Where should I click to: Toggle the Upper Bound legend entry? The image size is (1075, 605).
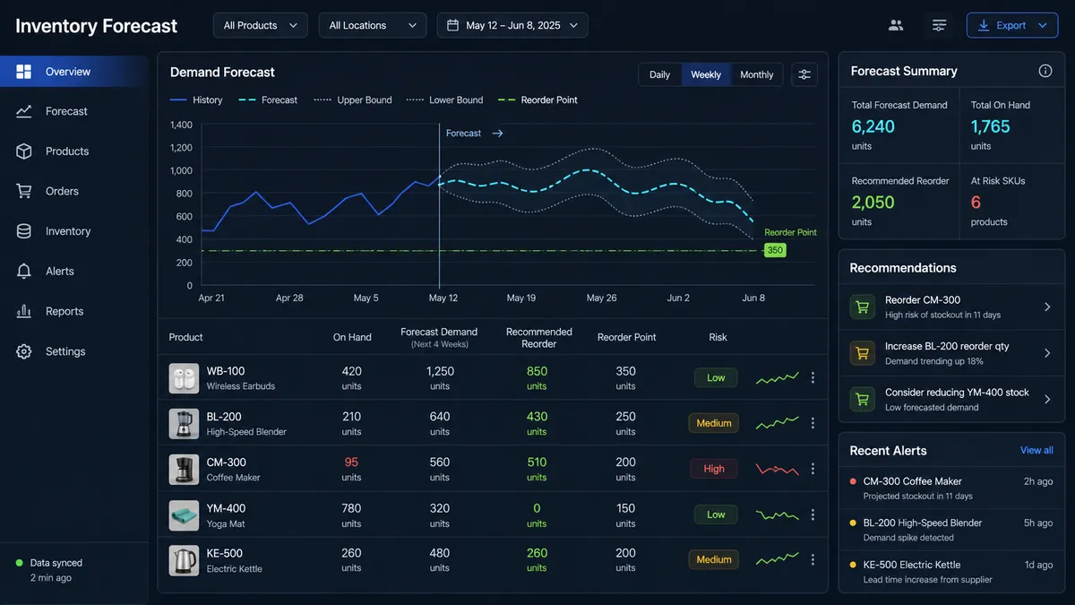coord(353,100)
